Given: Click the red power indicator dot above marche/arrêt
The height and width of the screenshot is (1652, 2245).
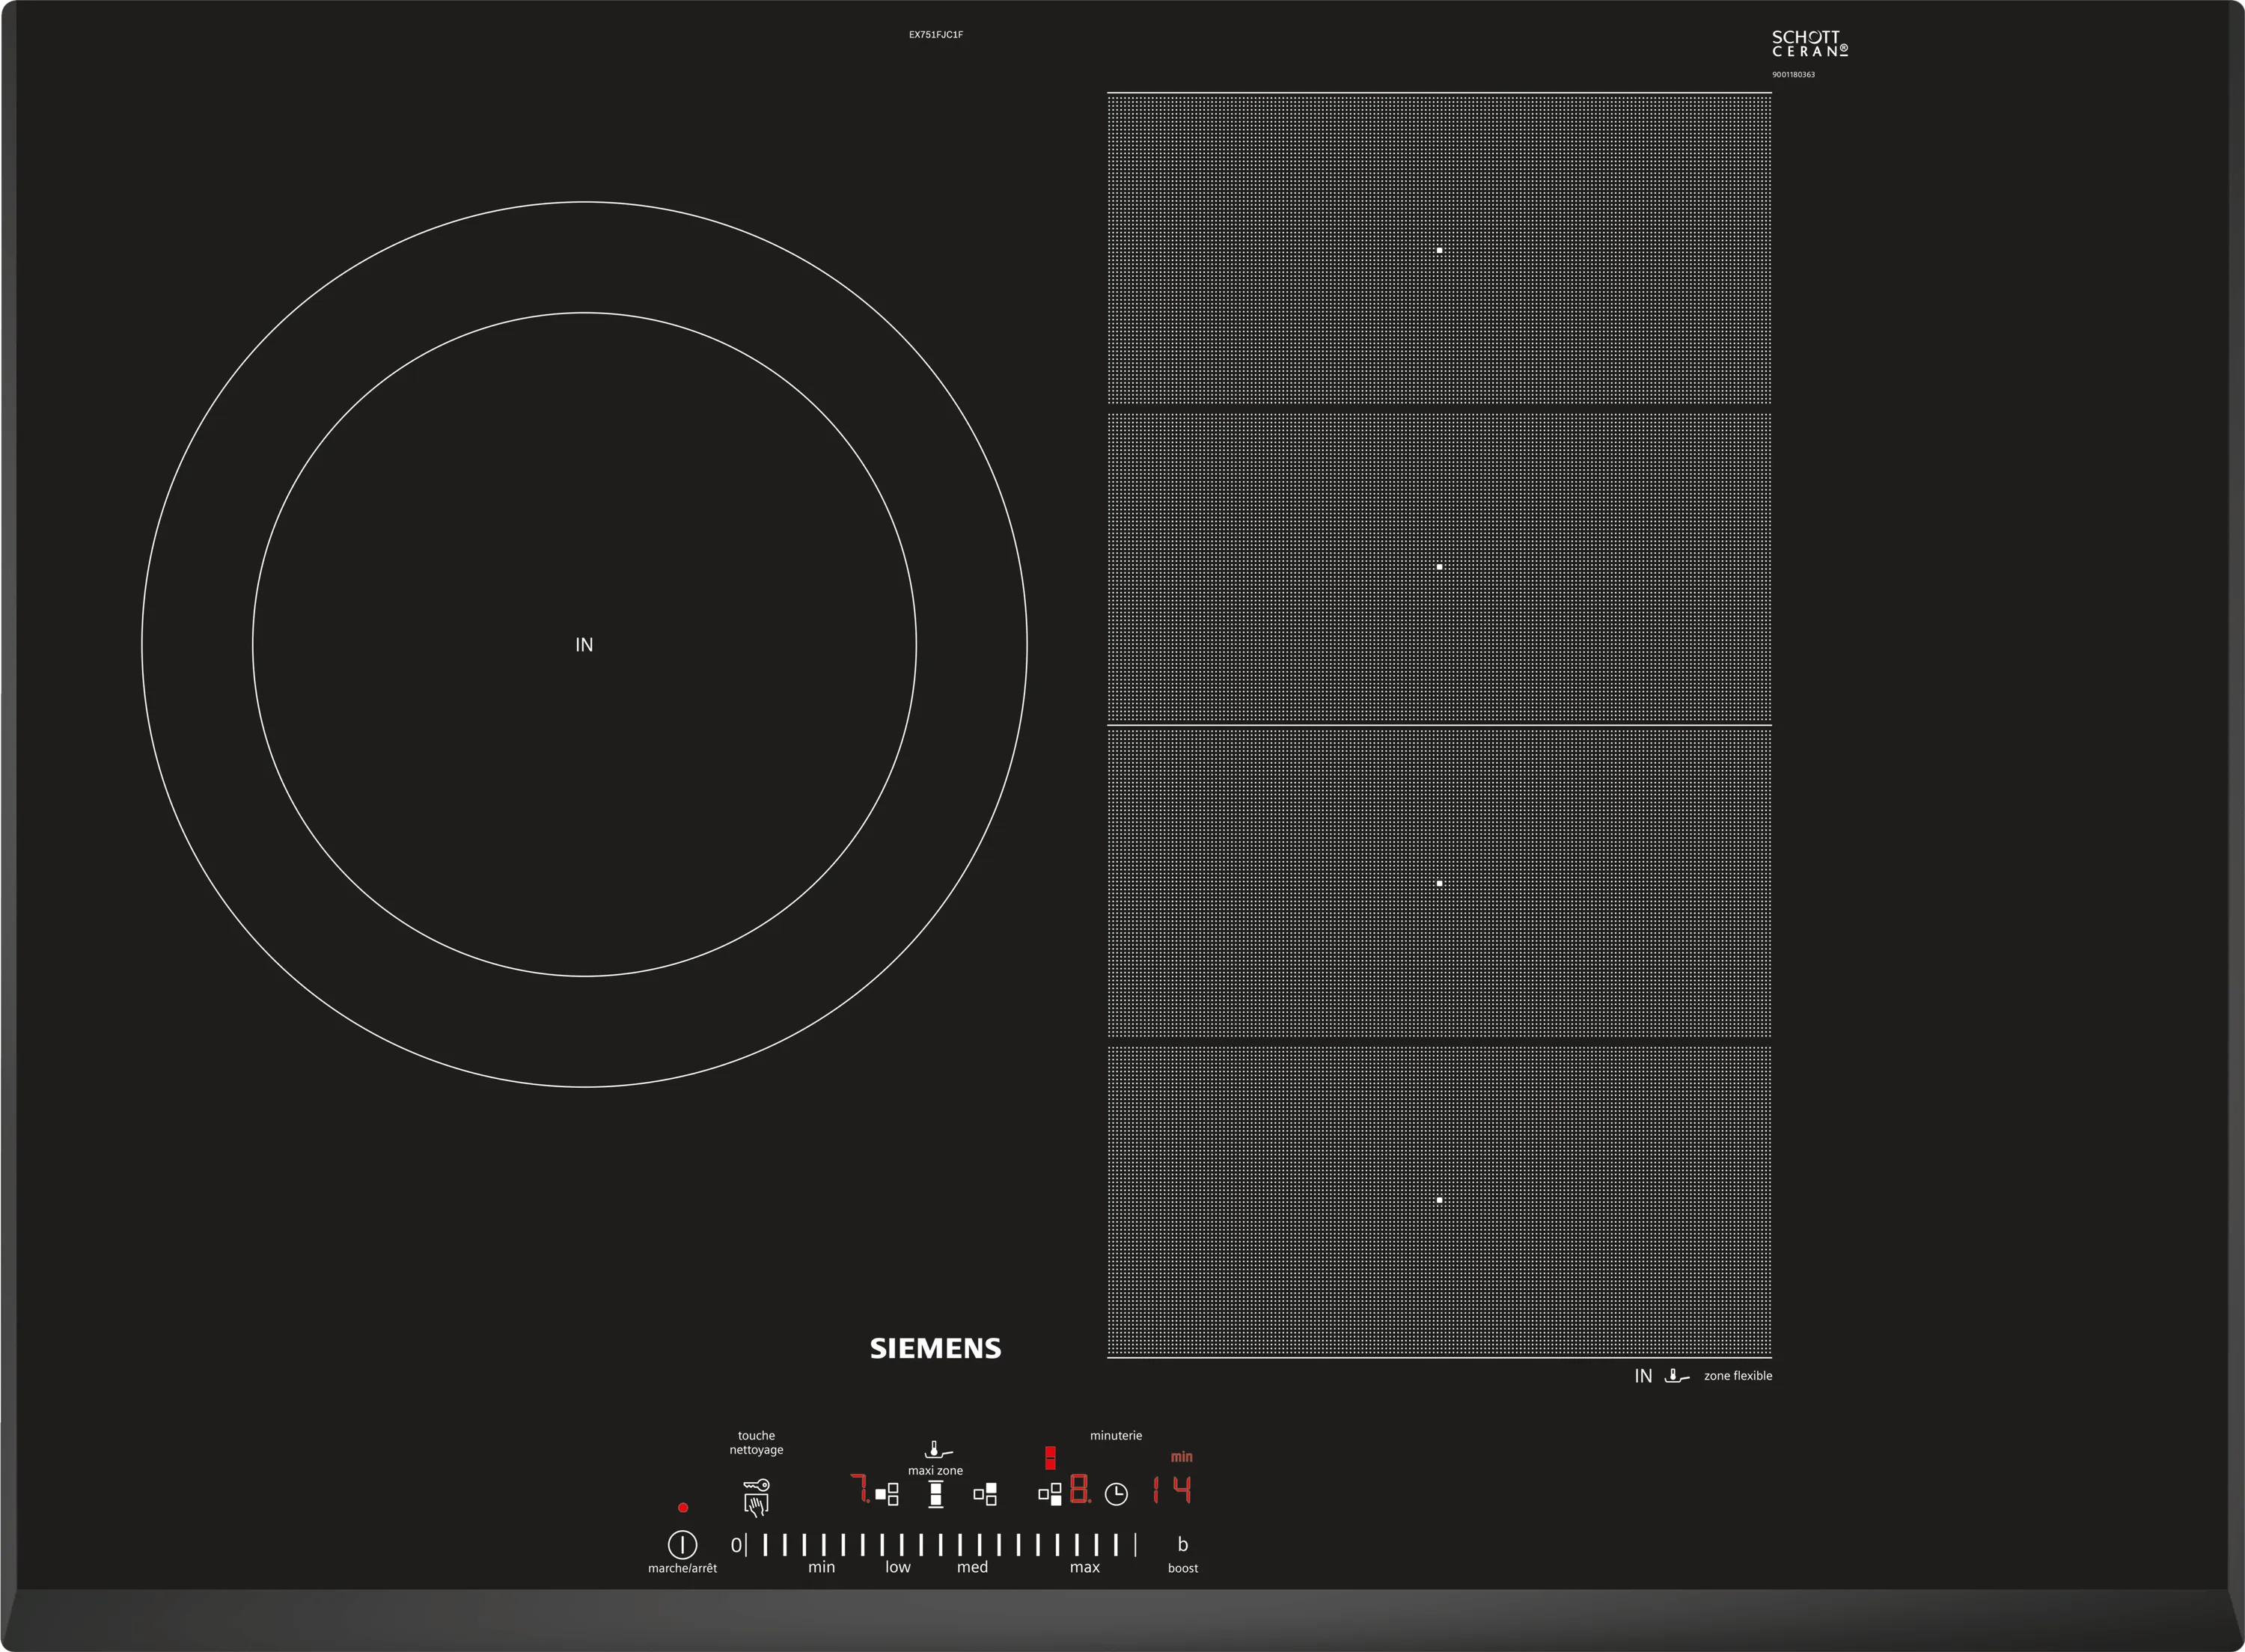Looking at the screenshot, I should (x=683, y=1507).
